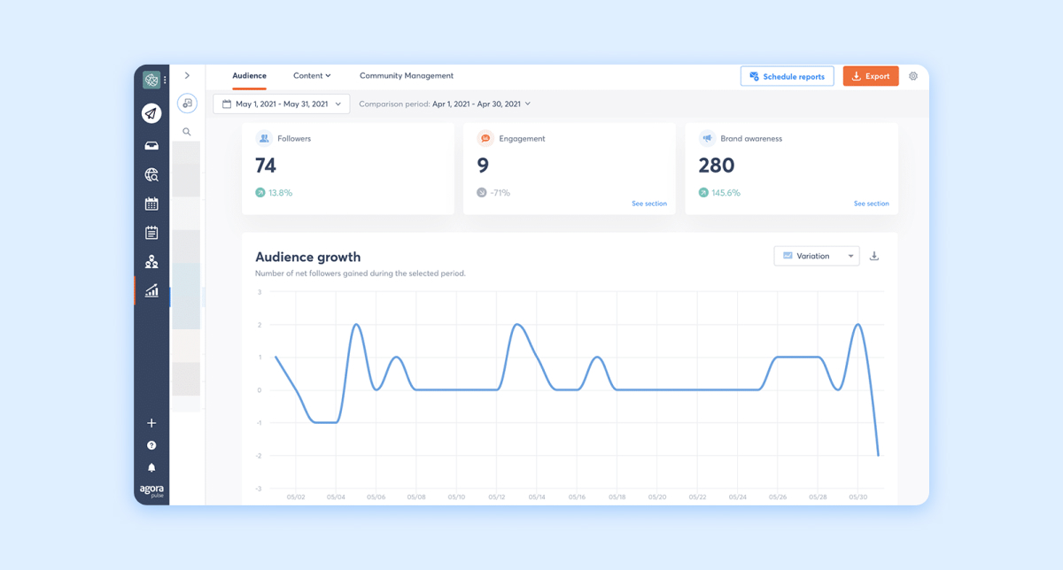Open the help question mark icon
The height and width of the screenshot is (570, 1063).
pyautogui.click(x=151, y=445)
